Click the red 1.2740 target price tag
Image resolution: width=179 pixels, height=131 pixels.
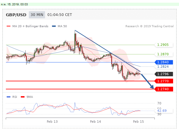coord(164,89)
